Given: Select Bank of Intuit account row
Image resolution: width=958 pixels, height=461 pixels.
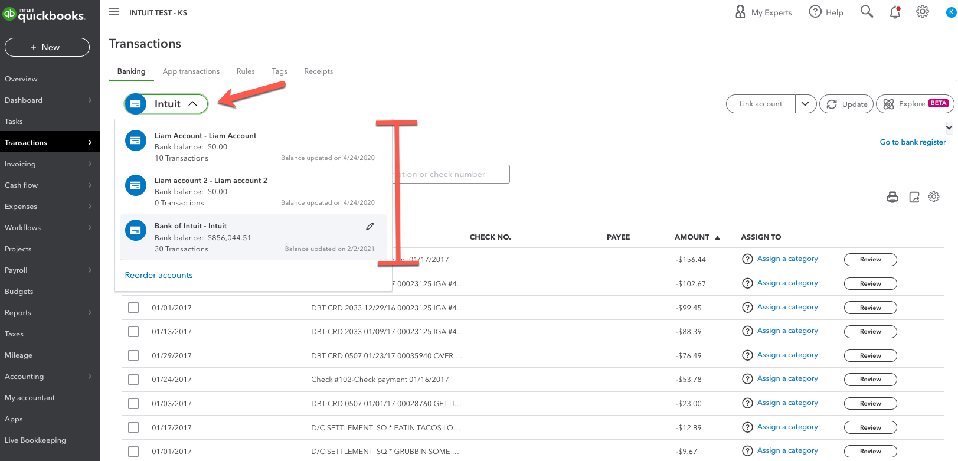Looking at the screenshot, I should [x=253, y=237].
